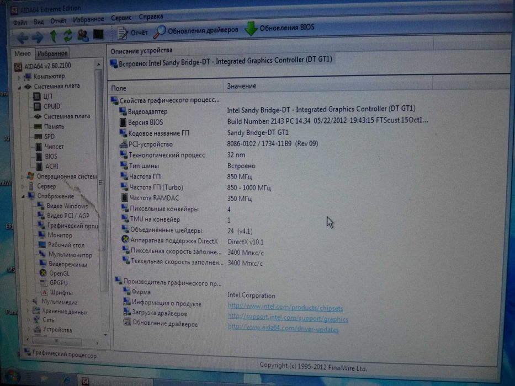Viewport: 515px width, 386px height.
Task: Click the tree scrollbar up arrow
Action: pos(98,65)
